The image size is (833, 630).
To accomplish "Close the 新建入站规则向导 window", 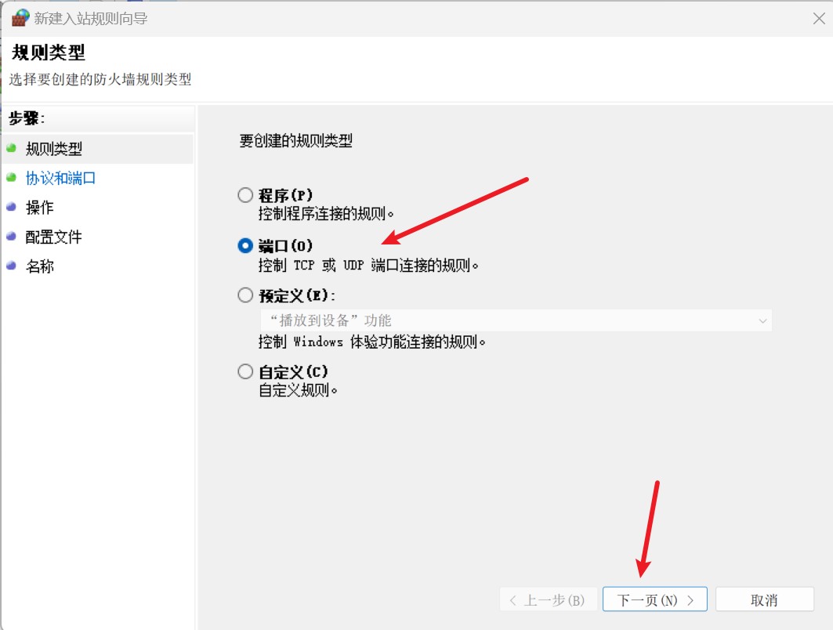I will (x=819, y=19).
